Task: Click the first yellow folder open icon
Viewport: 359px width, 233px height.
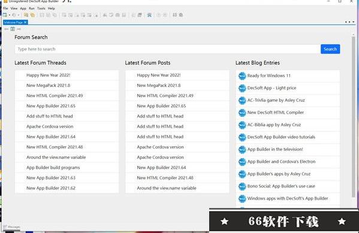Action: [26, 15]
